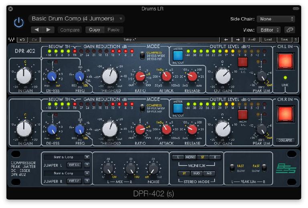Click the channel R THRESHOLD knob
Screen dimensions: 308x208
(x=110, y=129)
